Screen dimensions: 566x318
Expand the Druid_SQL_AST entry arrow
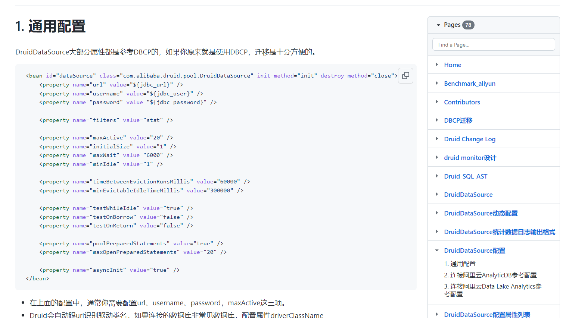click(437, 176)
